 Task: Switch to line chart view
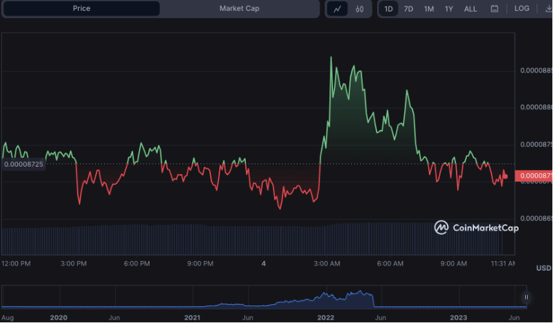pos(338,9)
